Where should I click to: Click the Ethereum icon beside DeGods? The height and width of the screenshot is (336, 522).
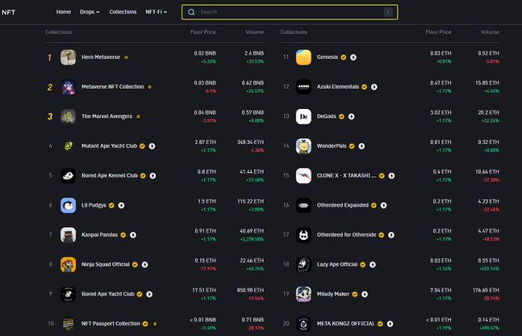tap(351, 117)
